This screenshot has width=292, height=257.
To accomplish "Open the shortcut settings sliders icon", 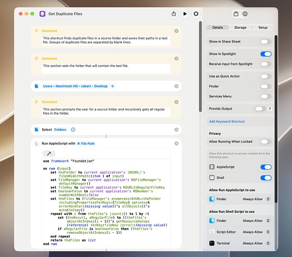I will click(196, 14).
